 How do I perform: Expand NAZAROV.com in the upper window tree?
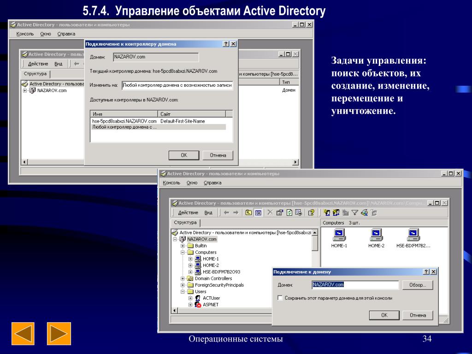pyautogui.click(x=25, y=90)
